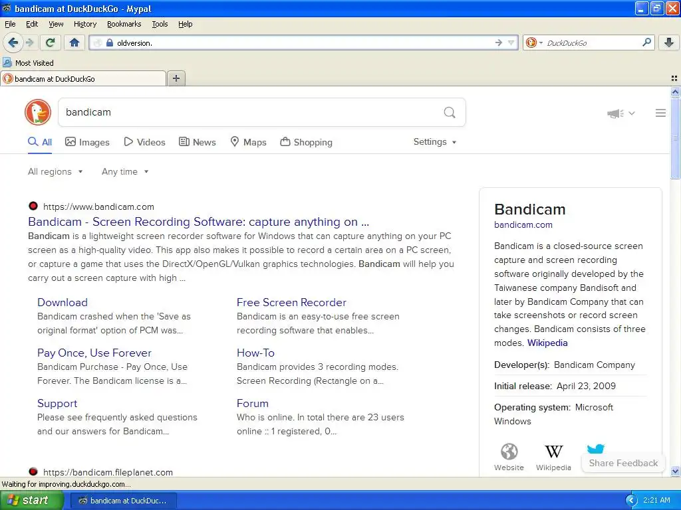The width and height of the screenshot is (681, 510).
Task: Open the How-To sitelink
Action: pos(255,353)
